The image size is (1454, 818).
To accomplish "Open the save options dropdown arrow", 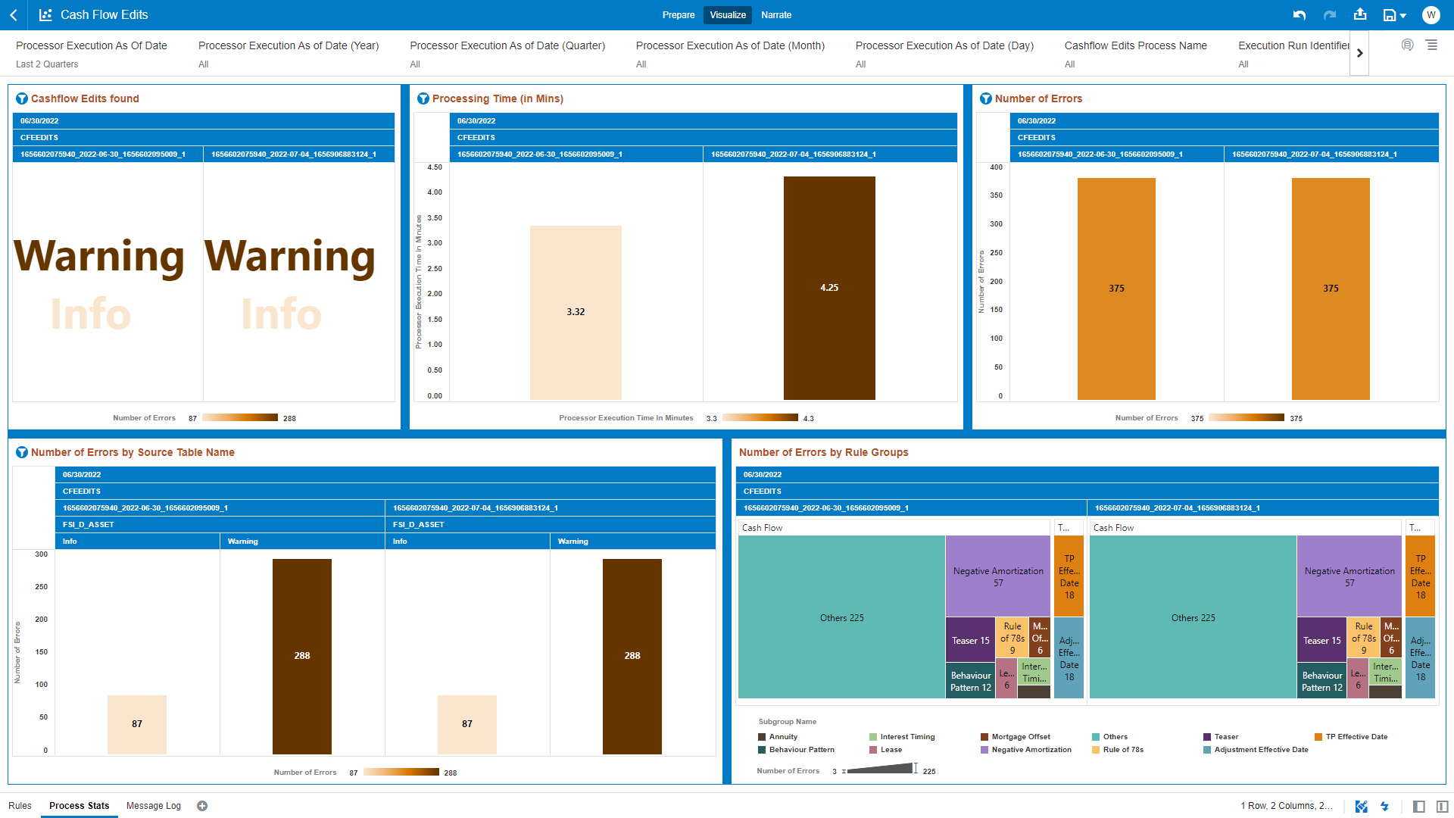I will (x=1403, y=16).
